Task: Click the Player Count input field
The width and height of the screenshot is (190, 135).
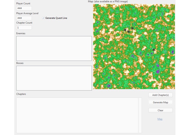Action: (x=24, y=8)
